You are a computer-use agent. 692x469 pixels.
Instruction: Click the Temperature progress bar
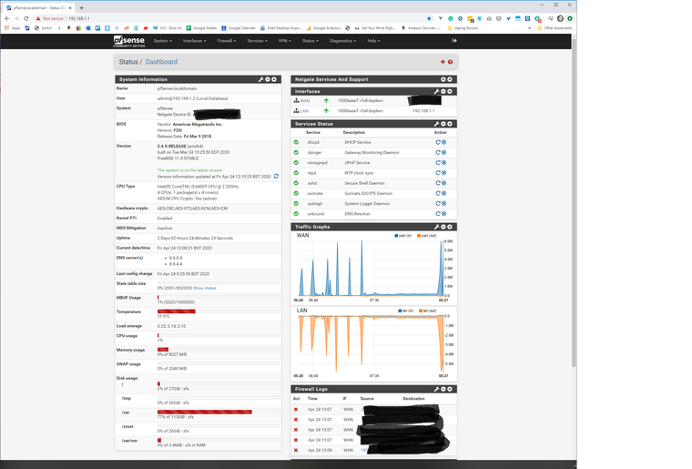pos(219,311)
